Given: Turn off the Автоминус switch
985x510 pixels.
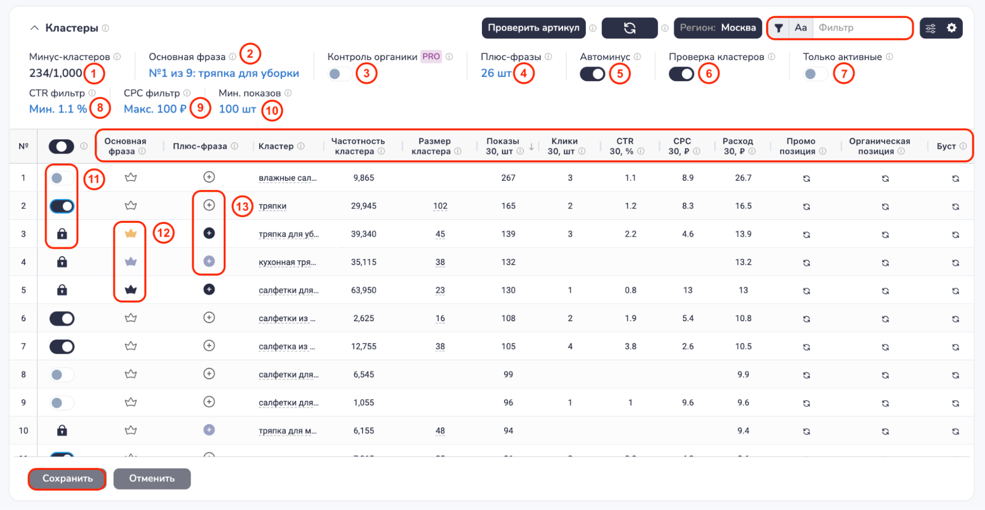Looking at the screenshot, I should (x=592, y=74).
